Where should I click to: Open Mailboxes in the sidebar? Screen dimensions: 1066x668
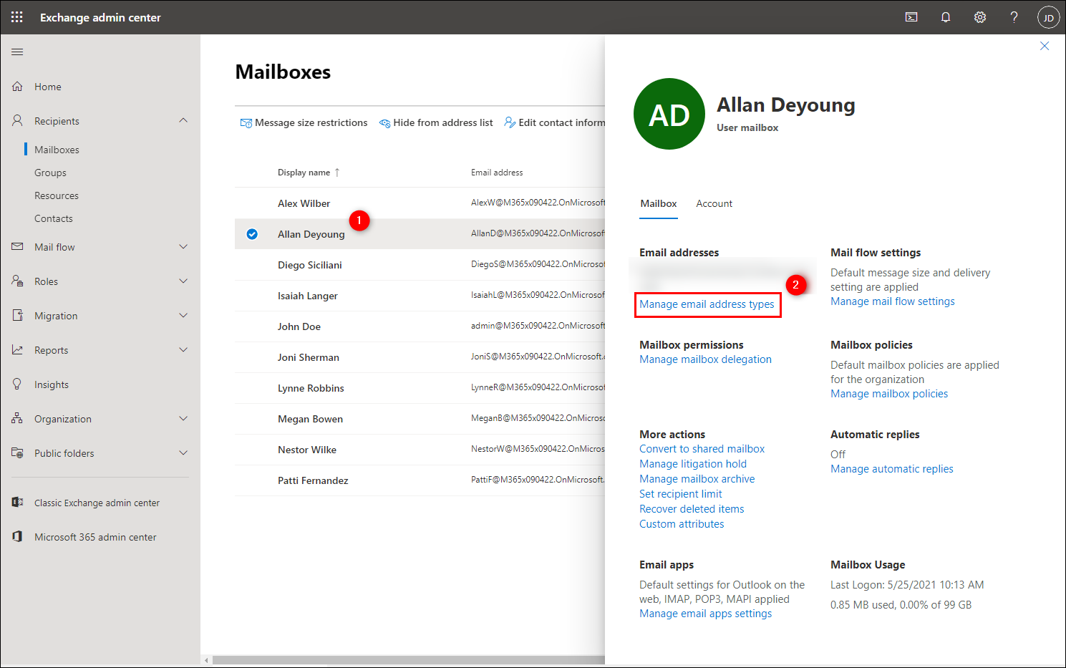click(57, 150)
